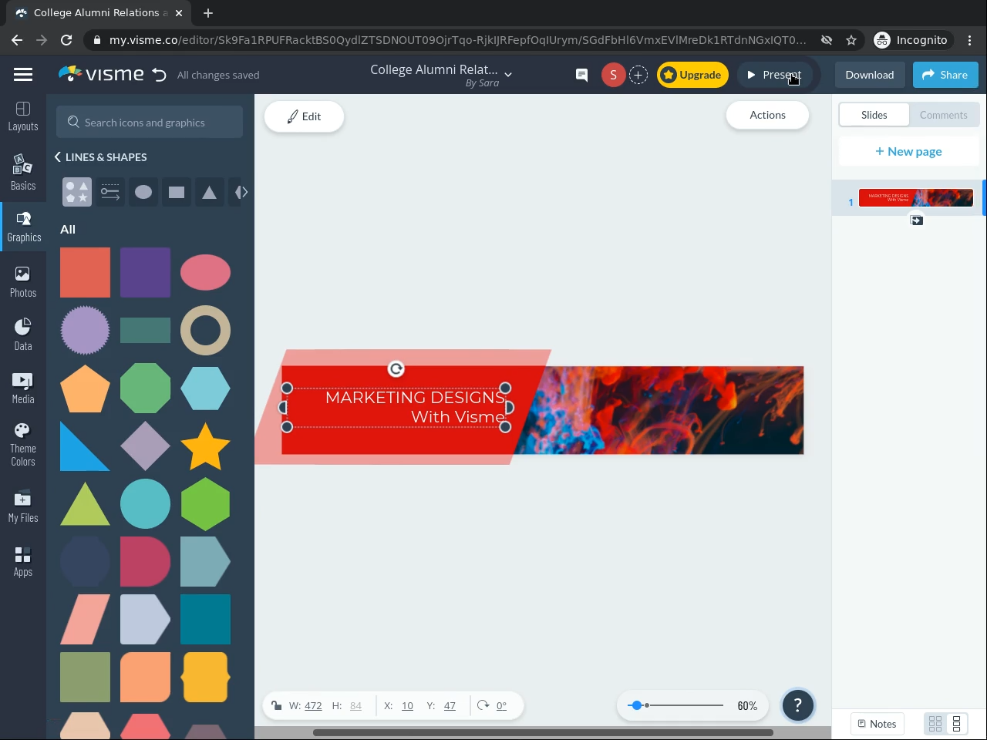This screenshot has width=987, height=740.
Task: Select slide 1 thumbnail
Action: [916, 198]
